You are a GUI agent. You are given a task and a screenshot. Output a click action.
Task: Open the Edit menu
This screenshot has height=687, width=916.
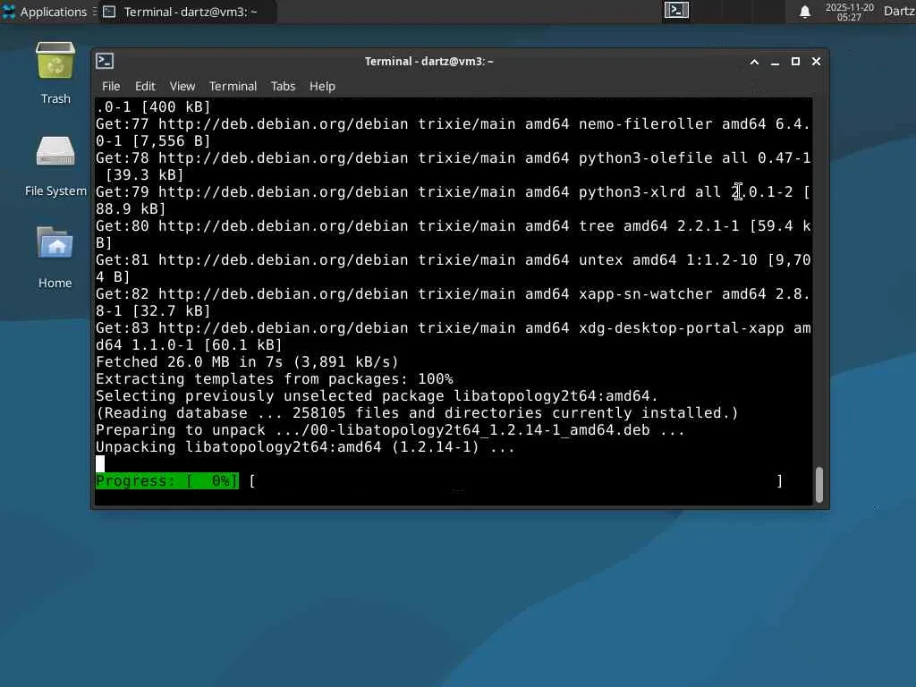click(x=145, y=86)
